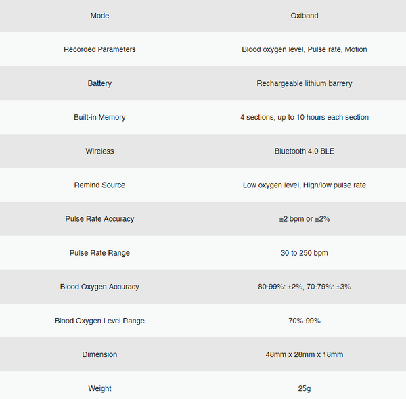Select the 70%-99% range value
This screenshot has width=406, height=399.
[x=304, y=321]
